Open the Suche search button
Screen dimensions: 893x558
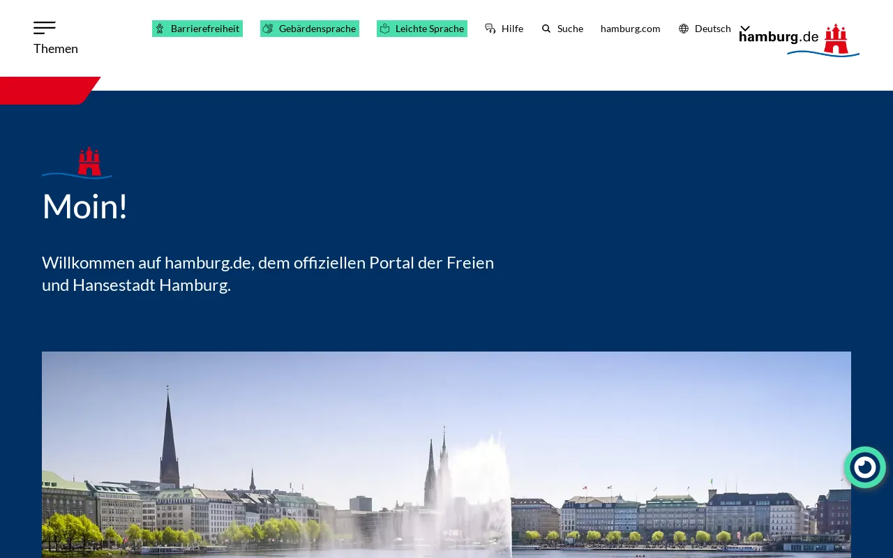pos(562,29)
